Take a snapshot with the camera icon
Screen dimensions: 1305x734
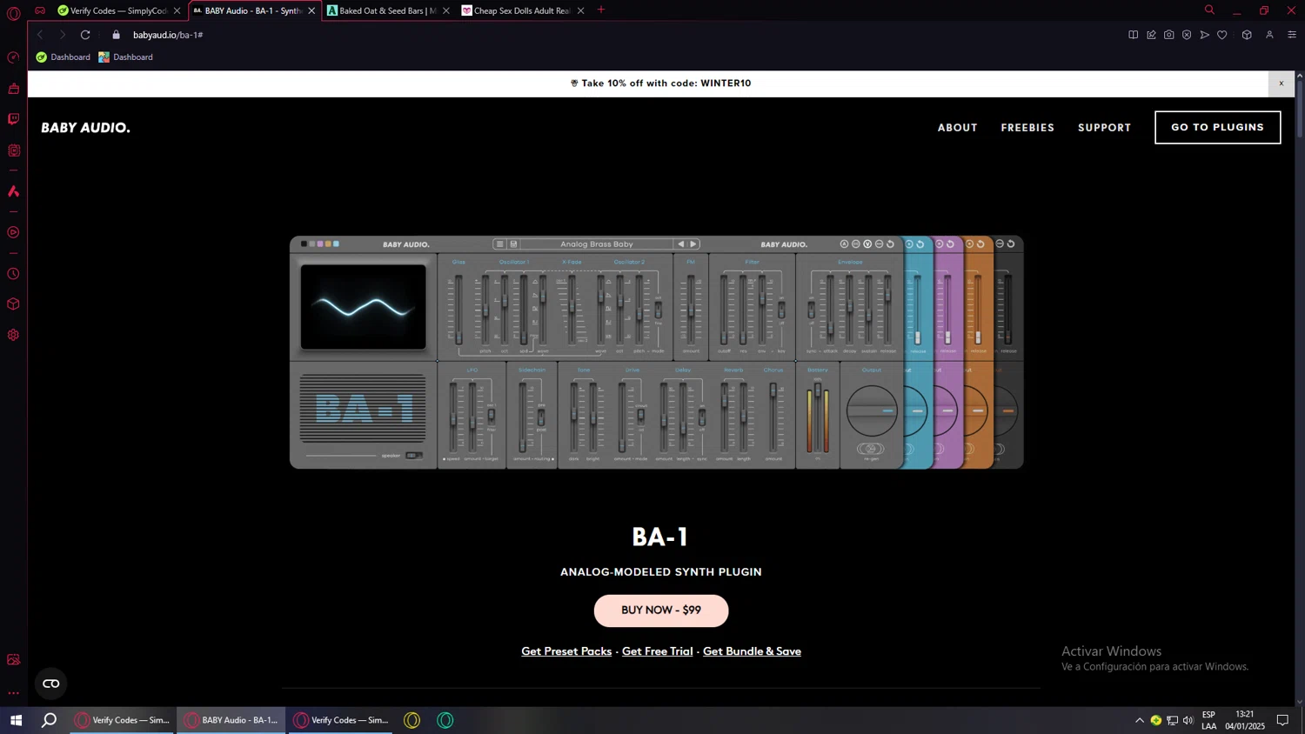click(x=1168, y=35)
